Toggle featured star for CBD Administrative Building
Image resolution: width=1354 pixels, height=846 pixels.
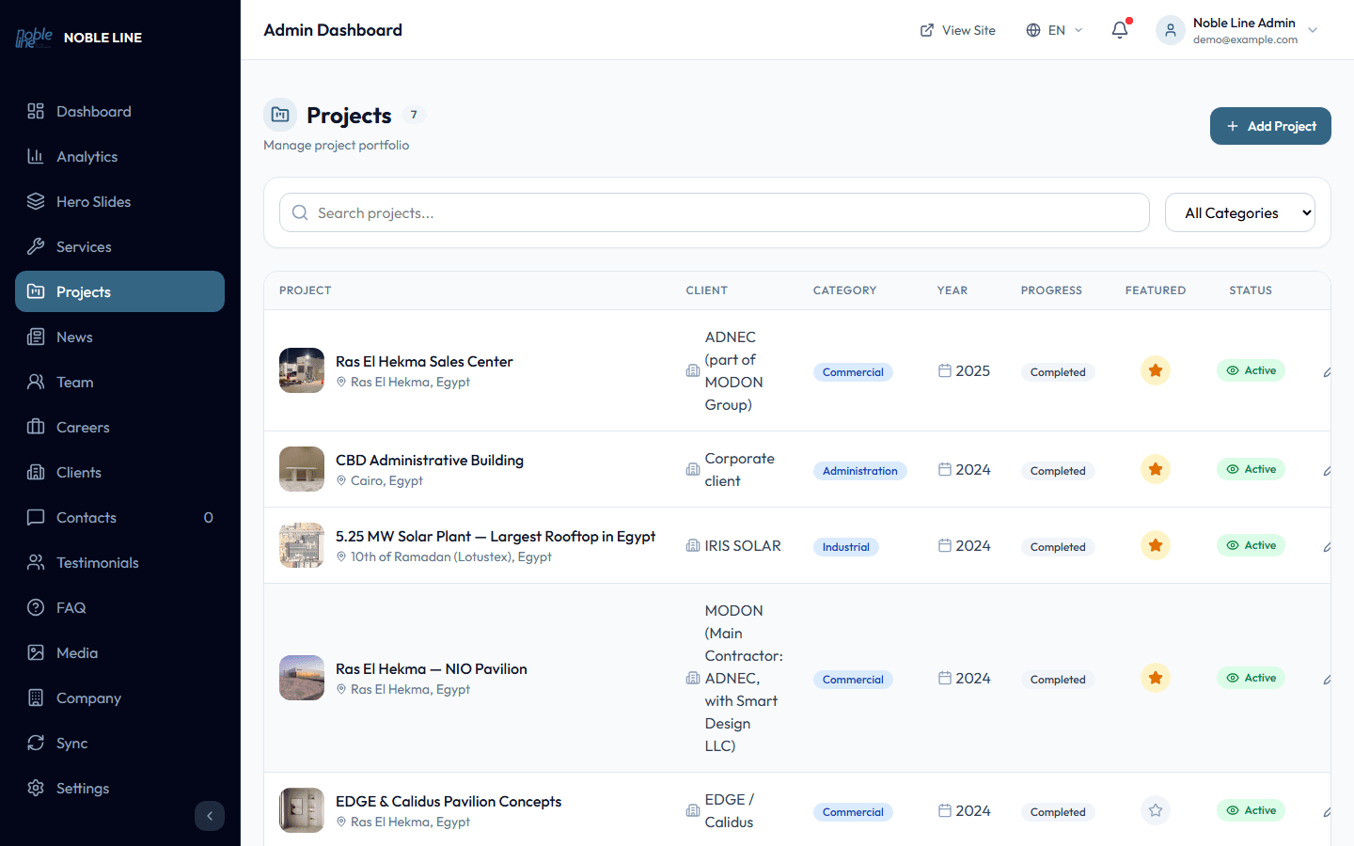[1156, 469]
